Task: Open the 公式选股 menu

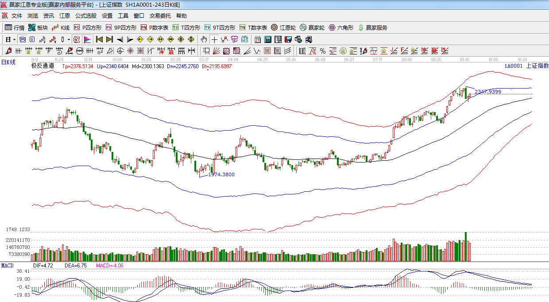Action: [85, 16]
